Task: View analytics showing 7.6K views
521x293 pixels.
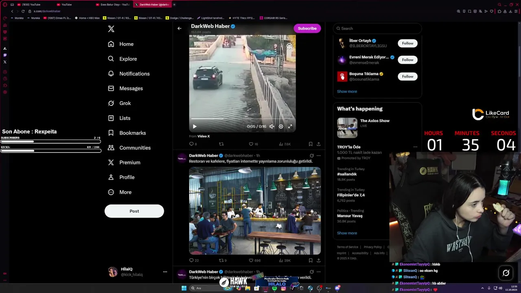Action: 285,144
